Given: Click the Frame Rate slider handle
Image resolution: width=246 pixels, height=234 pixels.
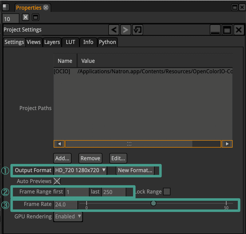Looking at the screenshot, I should pyautogui.click(x=153, y=203).
